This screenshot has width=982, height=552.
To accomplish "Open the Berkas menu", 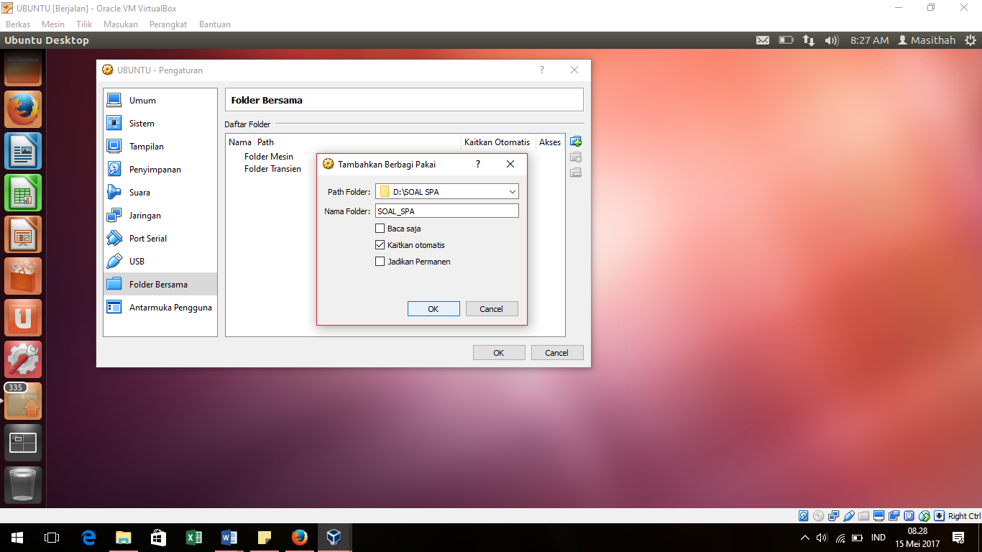I will pos(18,24).
